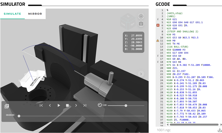Click the red error marker on line 5
This screenshot has width=222, height=133.
click(158, 25)
